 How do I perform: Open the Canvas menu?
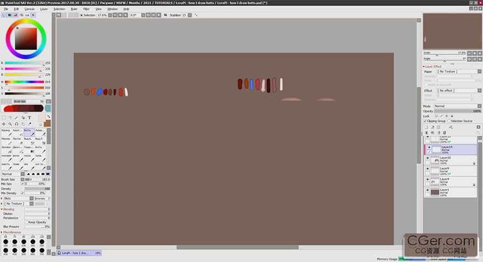30,9
